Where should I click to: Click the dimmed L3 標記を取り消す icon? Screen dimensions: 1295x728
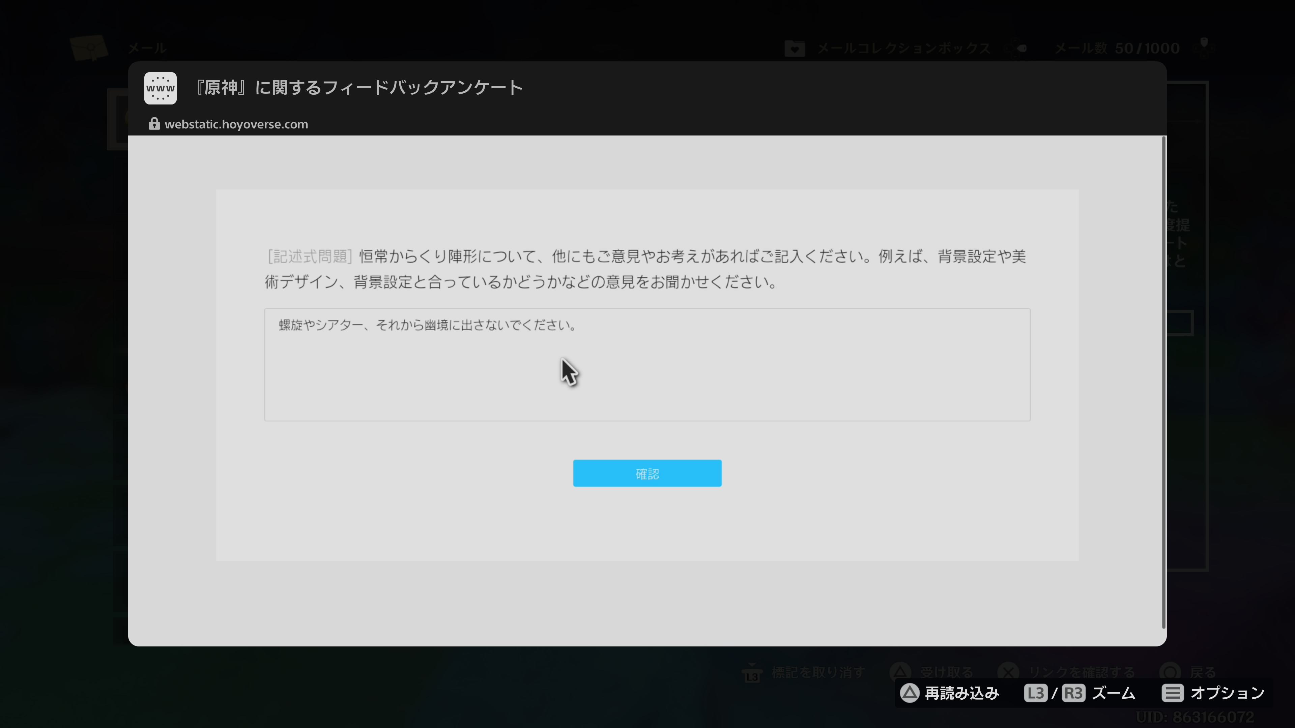point(752,673)
